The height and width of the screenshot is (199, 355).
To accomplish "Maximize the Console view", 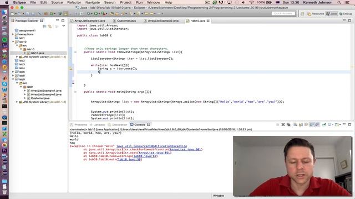I will [x=349, y=124].
